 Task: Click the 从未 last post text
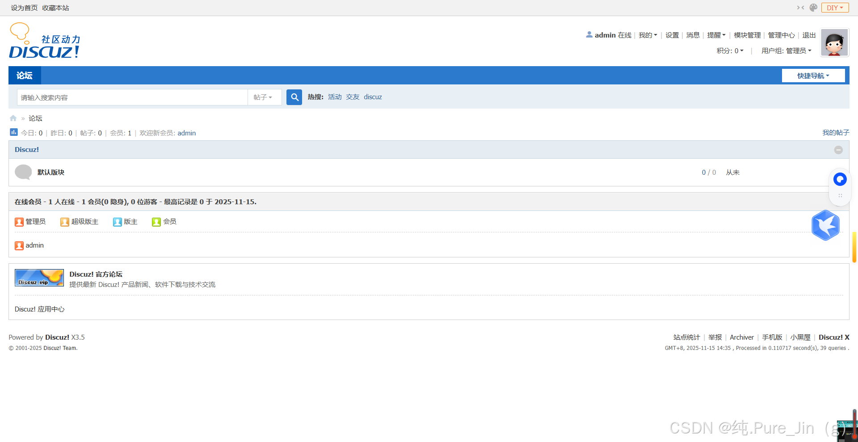733,173
